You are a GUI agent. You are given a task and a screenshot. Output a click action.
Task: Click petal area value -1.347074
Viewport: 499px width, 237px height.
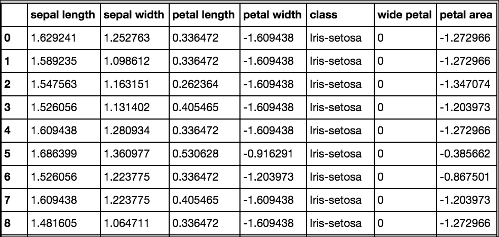[x=465, y=84]
